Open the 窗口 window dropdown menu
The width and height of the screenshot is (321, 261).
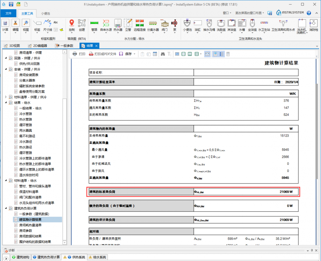tap(227, 13)
